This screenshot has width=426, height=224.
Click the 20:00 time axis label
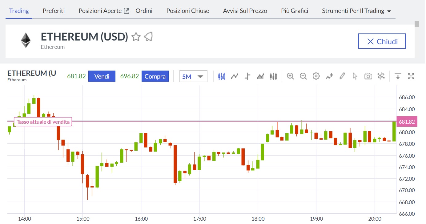coord(375,219)
